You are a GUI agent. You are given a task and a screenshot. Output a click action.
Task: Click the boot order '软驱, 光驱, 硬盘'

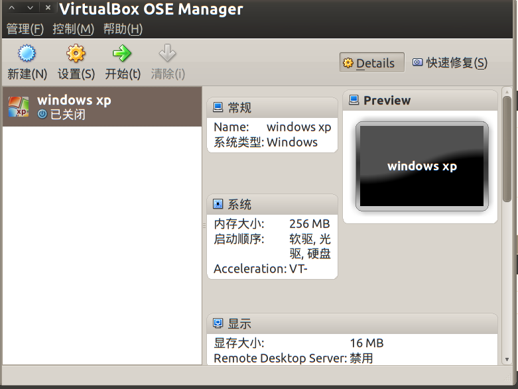[x=310, y=246]
